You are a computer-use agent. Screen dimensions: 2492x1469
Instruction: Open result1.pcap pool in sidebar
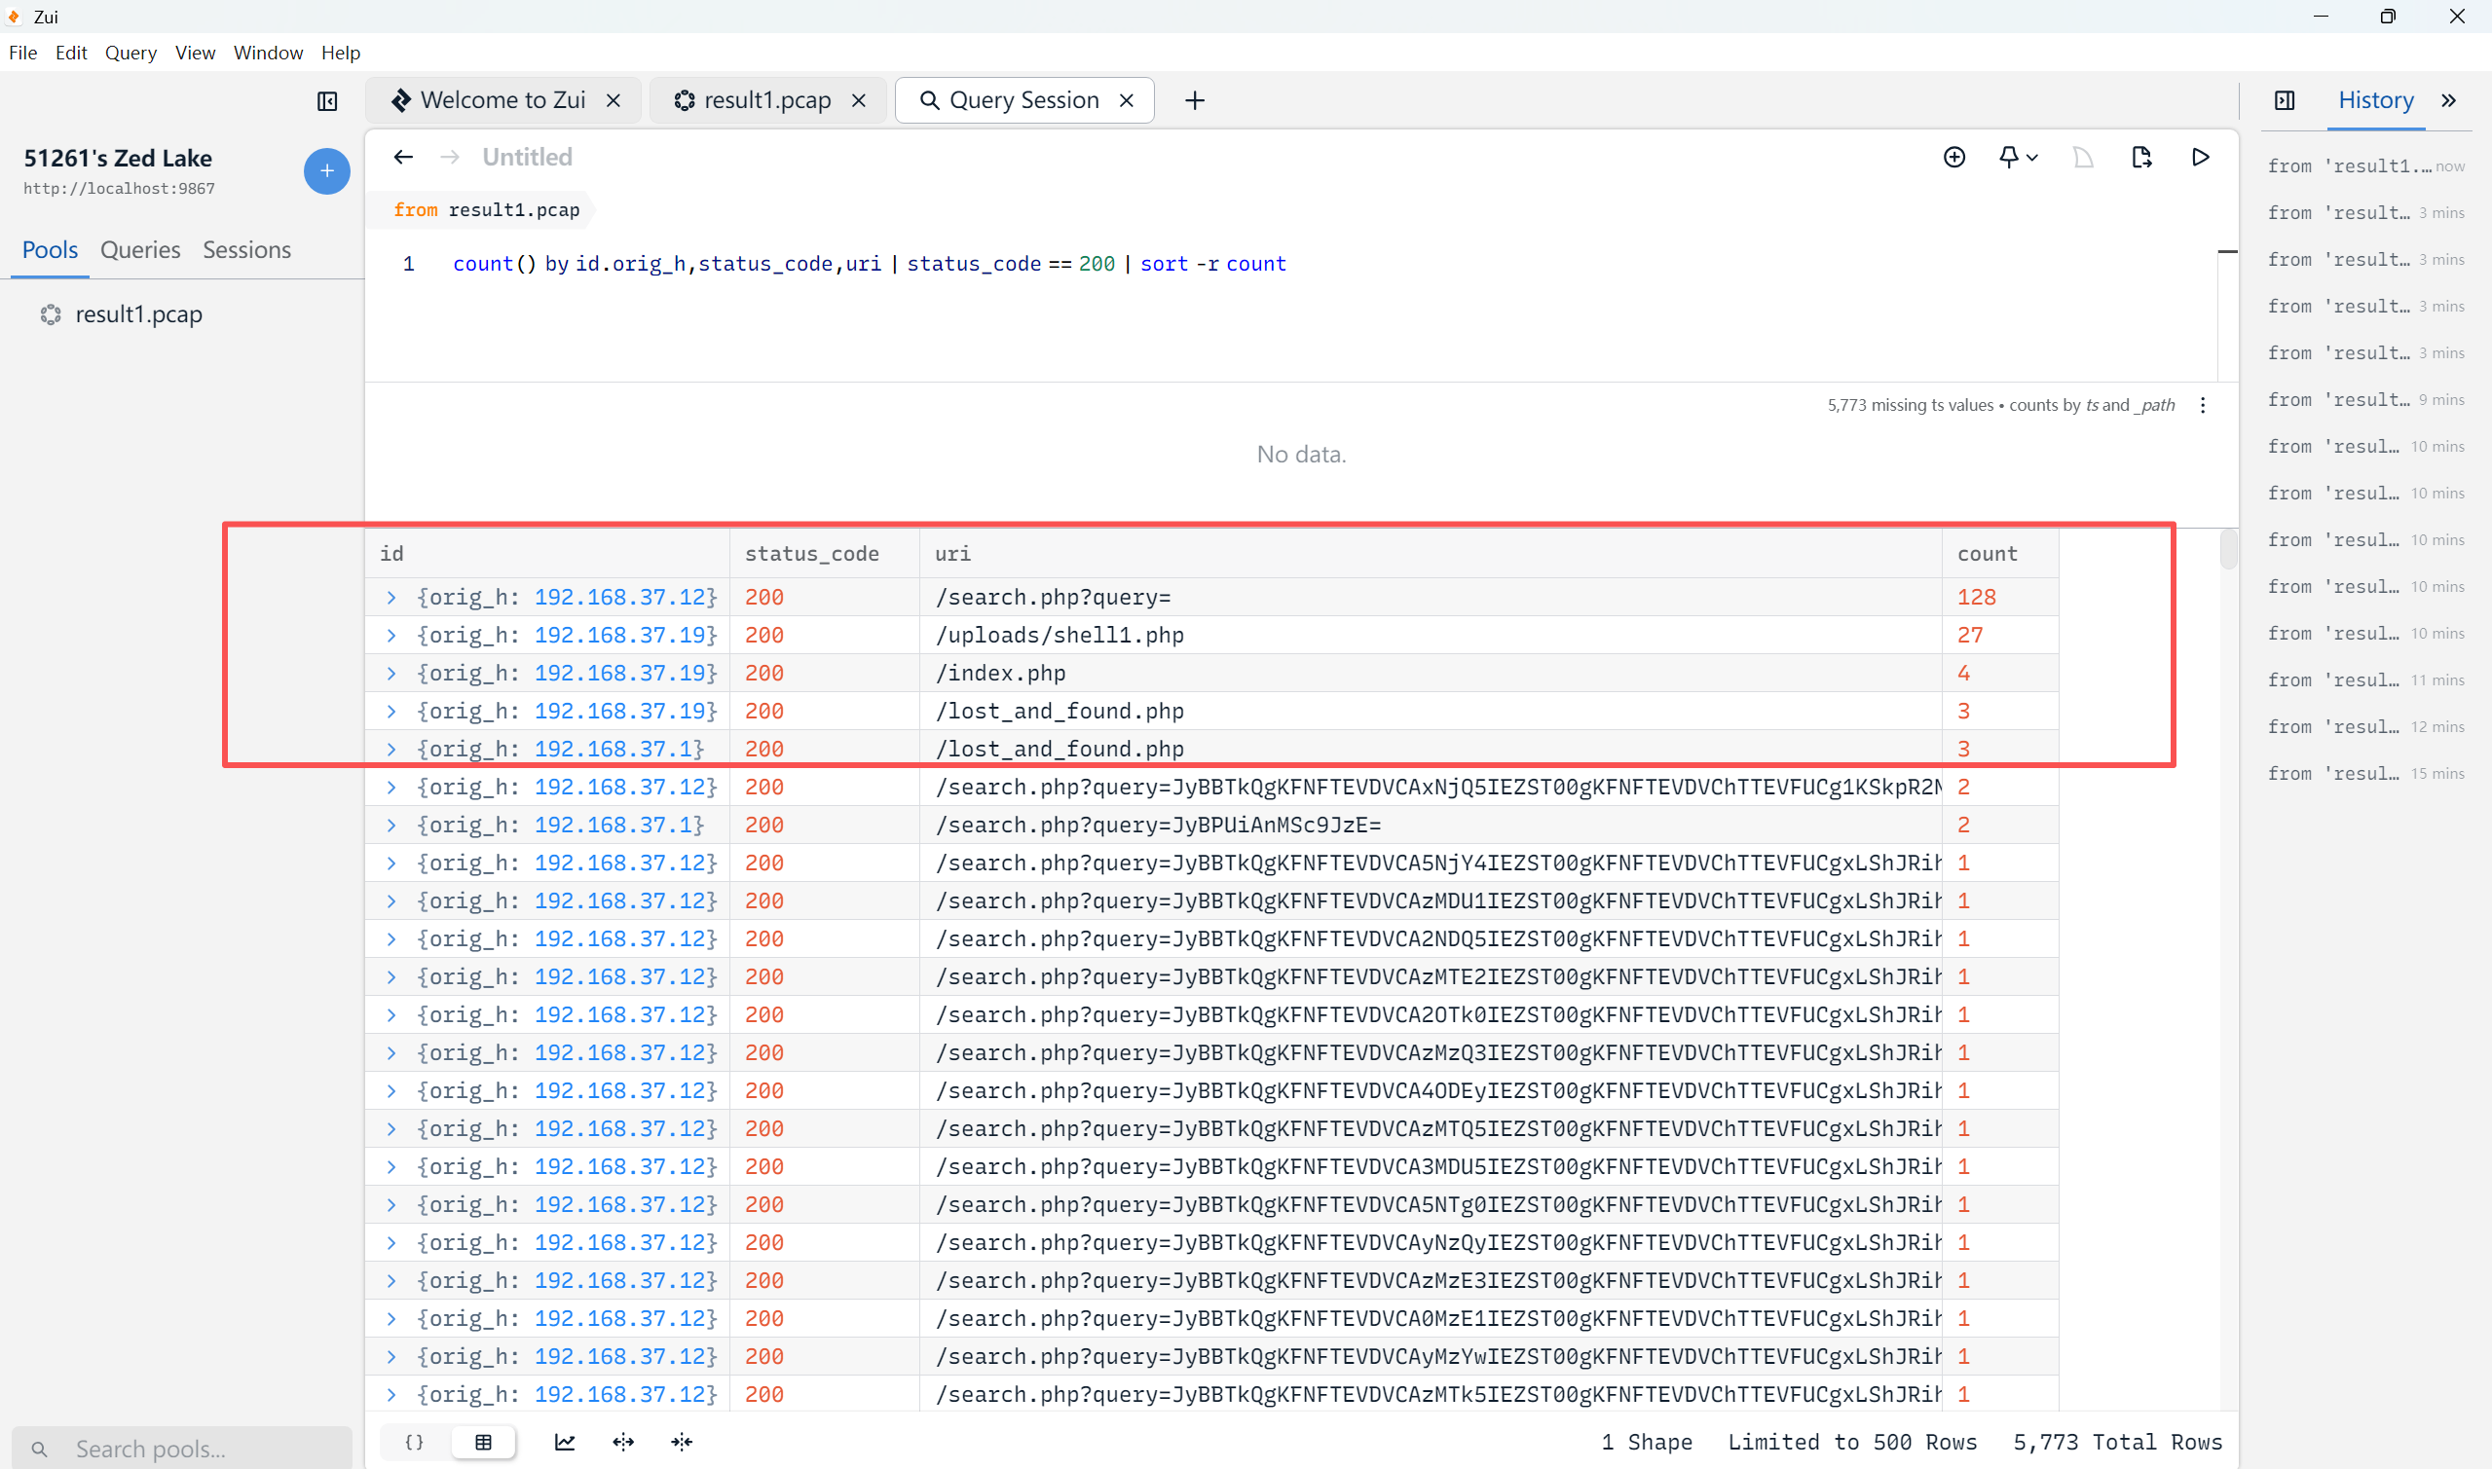click(x=138, y=314)
